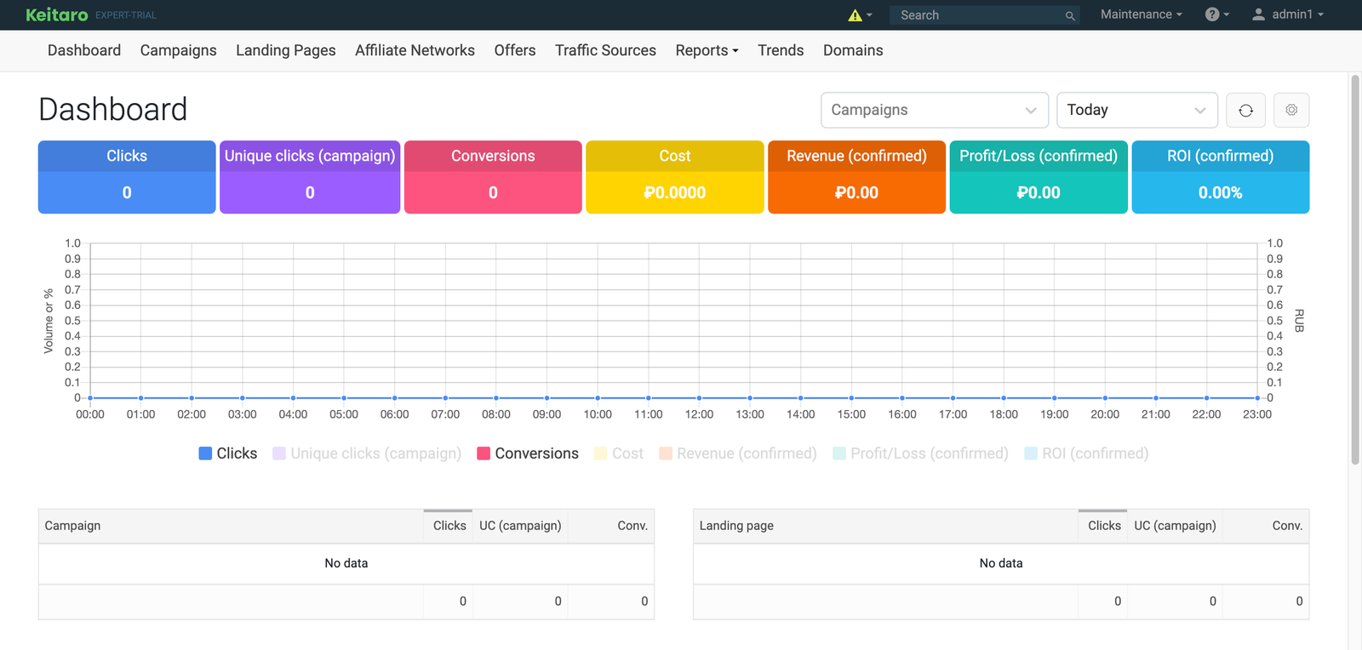Go to Affiliate Networks section
1362x650 pixels.
[415, 51]
